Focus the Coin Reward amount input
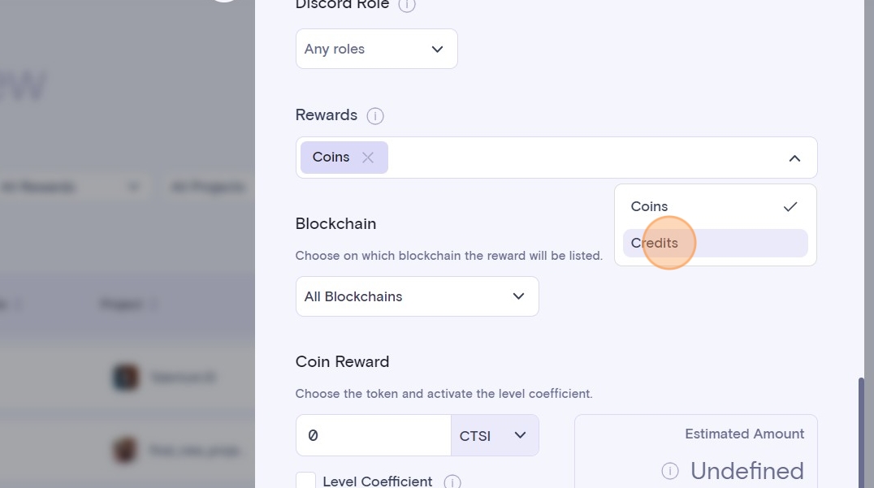Screen dimensions: 874x488 coord(373,436)
